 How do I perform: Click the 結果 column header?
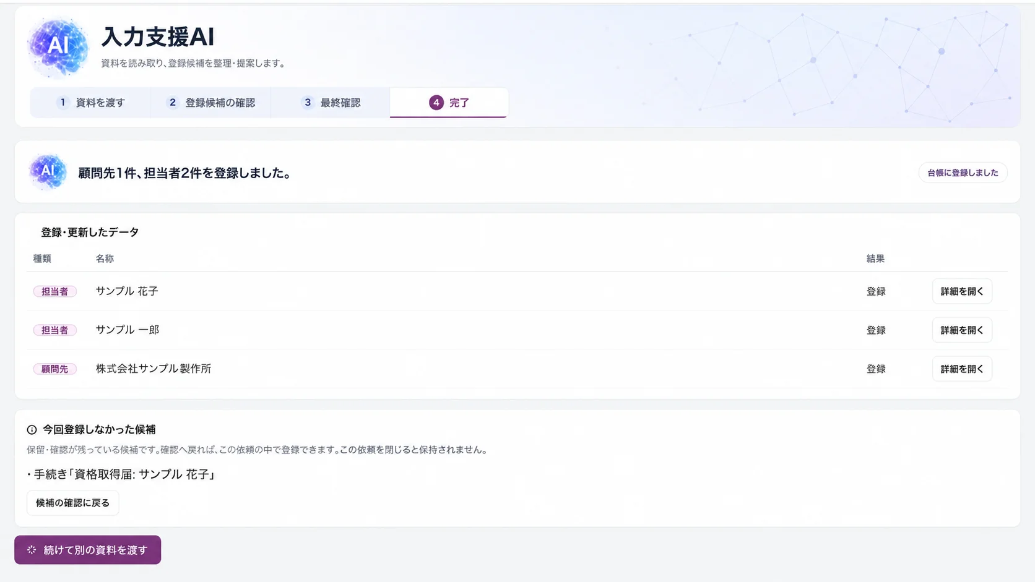coord(875,259)
